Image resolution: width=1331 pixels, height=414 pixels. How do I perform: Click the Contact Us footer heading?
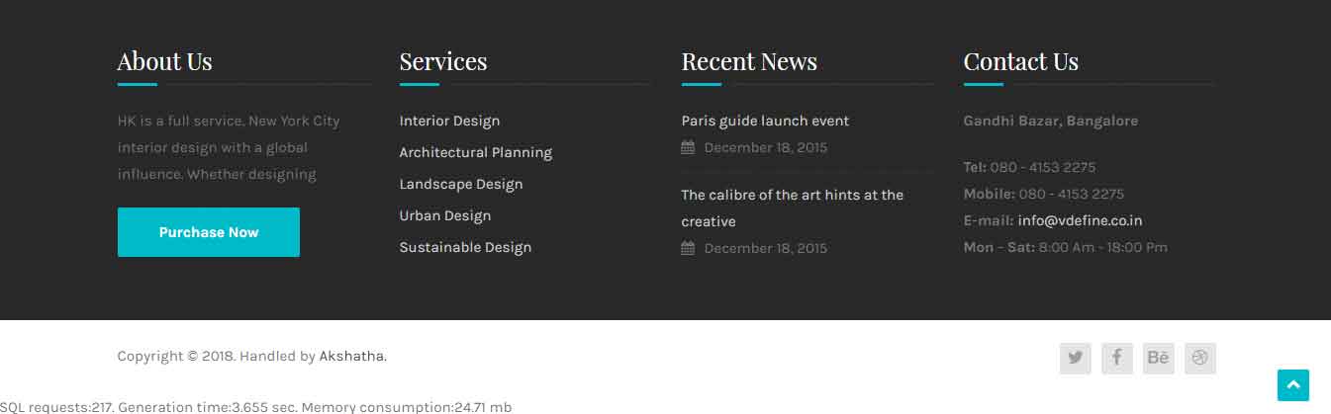[x=1020, y=62]
